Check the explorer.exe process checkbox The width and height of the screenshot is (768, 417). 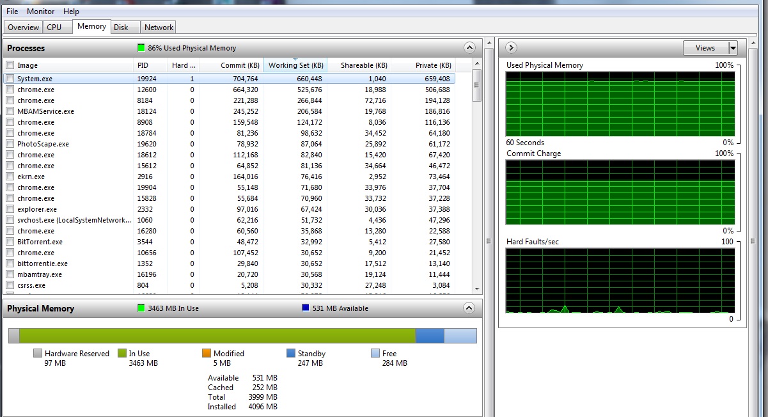(x=10, y=209)
